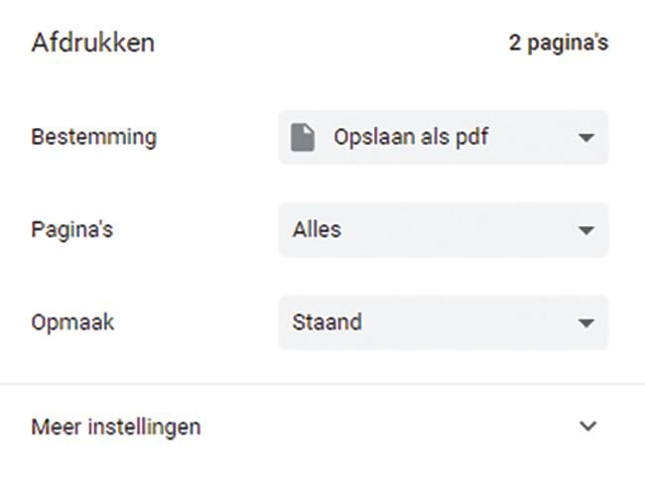
Task: Open the Staand layout dropdown
Action: 443,322
